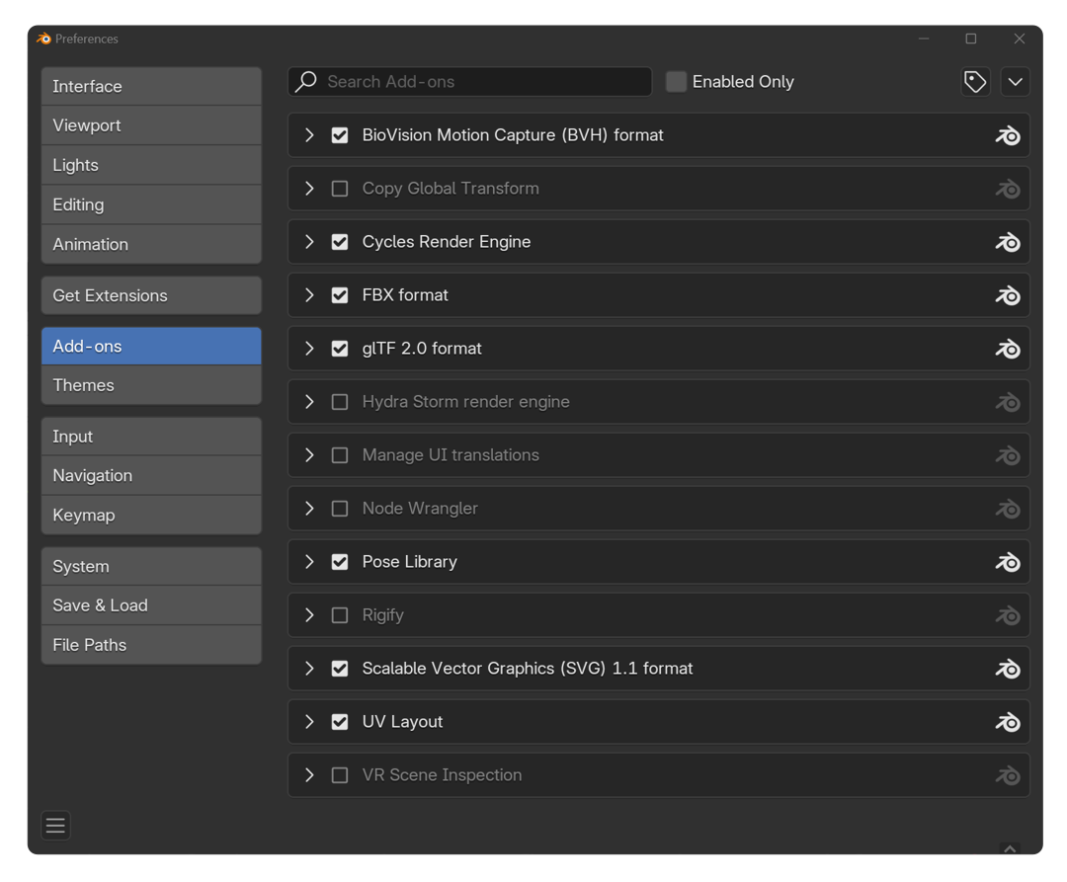Image resolution: width=1067 pixels, height=882 pixels.
Task: Expand BioVision Motion Capture details
Action: (309, 135)
